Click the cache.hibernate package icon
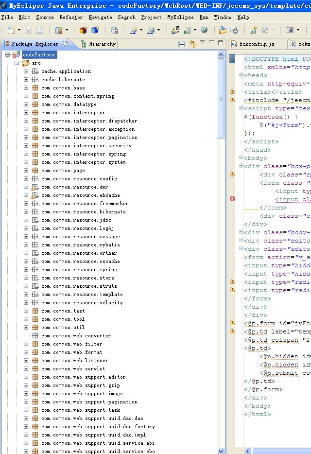311x454 pixels. tap(35, 79)
